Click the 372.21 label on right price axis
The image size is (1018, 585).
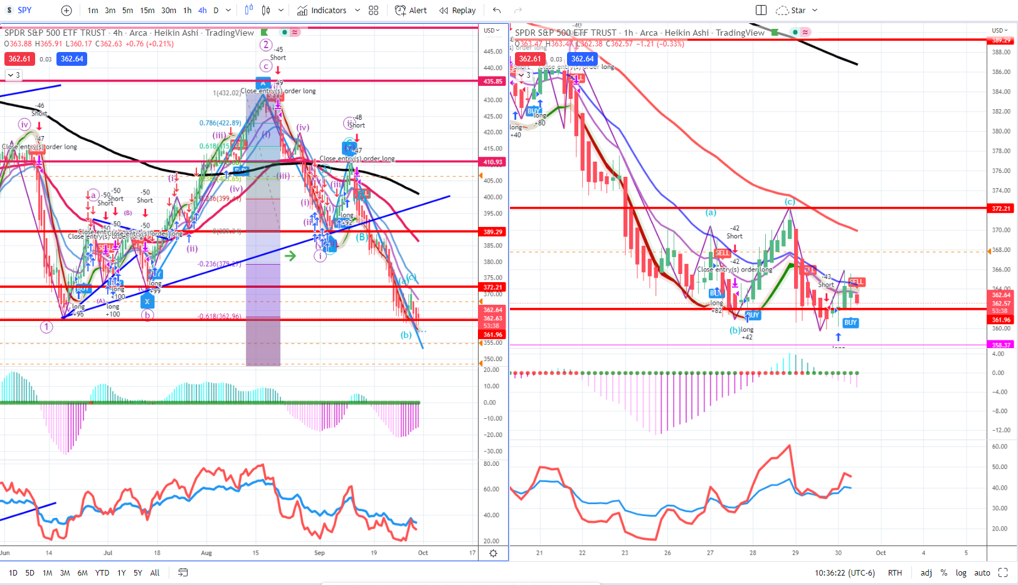[x=1001, y=209]
